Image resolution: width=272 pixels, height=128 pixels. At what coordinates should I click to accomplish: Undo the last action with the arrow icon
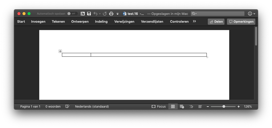pyautogui.click(x=95, y=14)
